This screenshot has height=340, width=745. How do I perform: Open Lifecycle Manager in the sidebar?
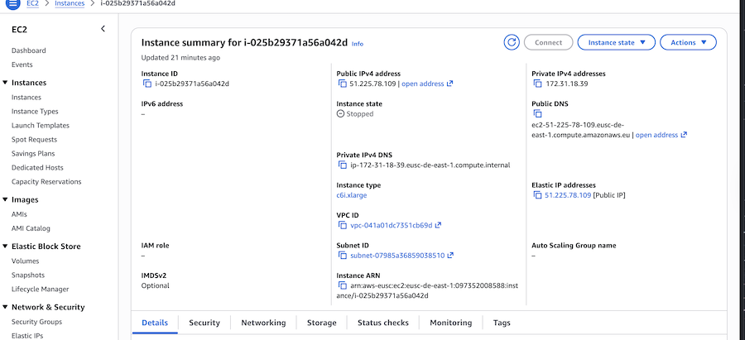pyautogui.click(x=40, y=290)
